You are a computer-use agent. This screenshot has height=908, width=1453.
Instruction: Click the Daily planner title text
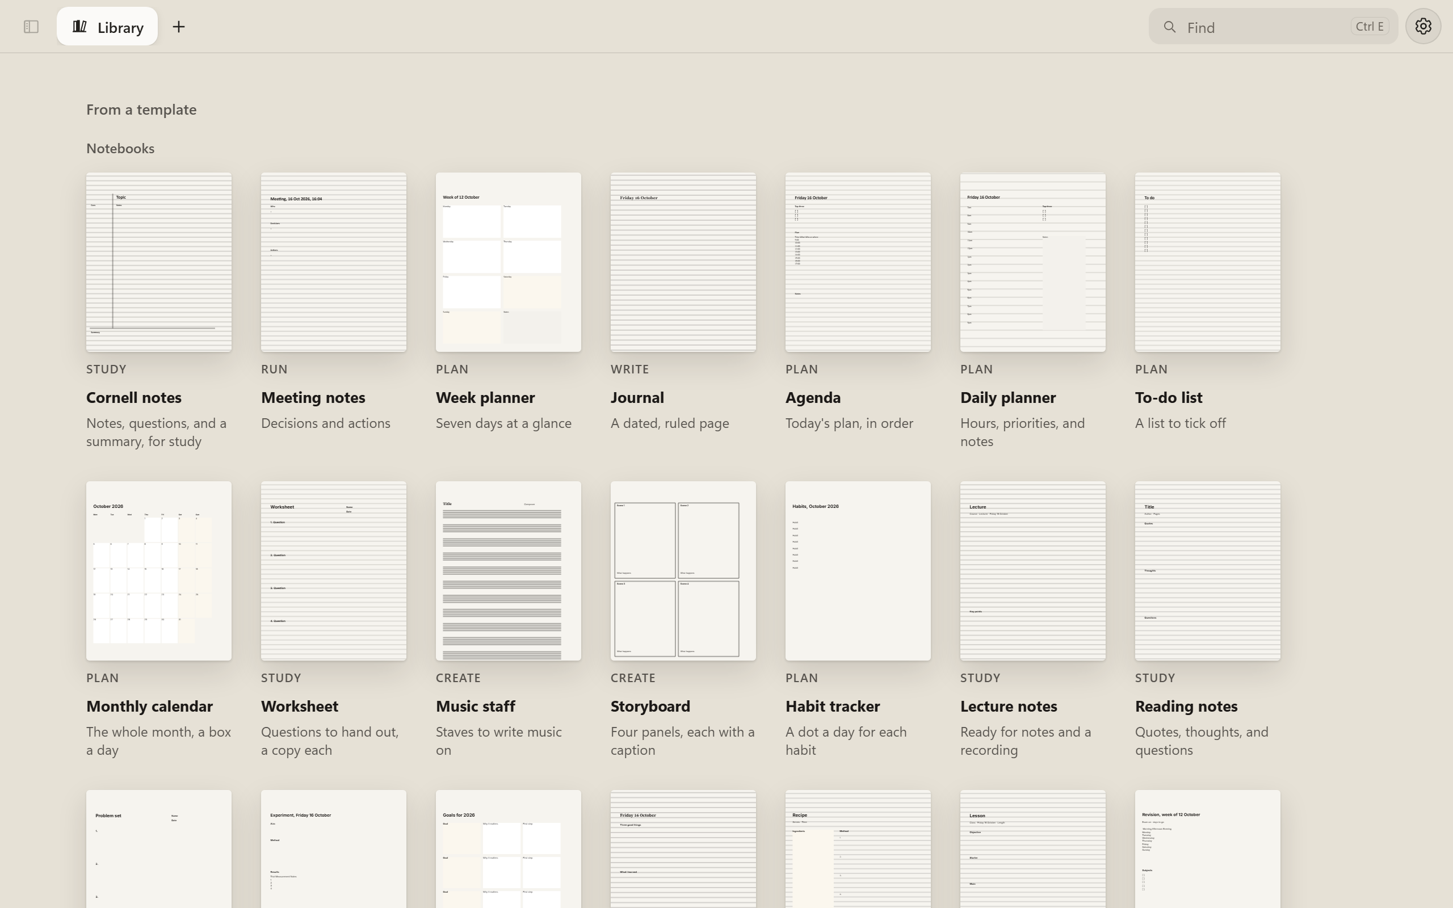point(1008,398)
